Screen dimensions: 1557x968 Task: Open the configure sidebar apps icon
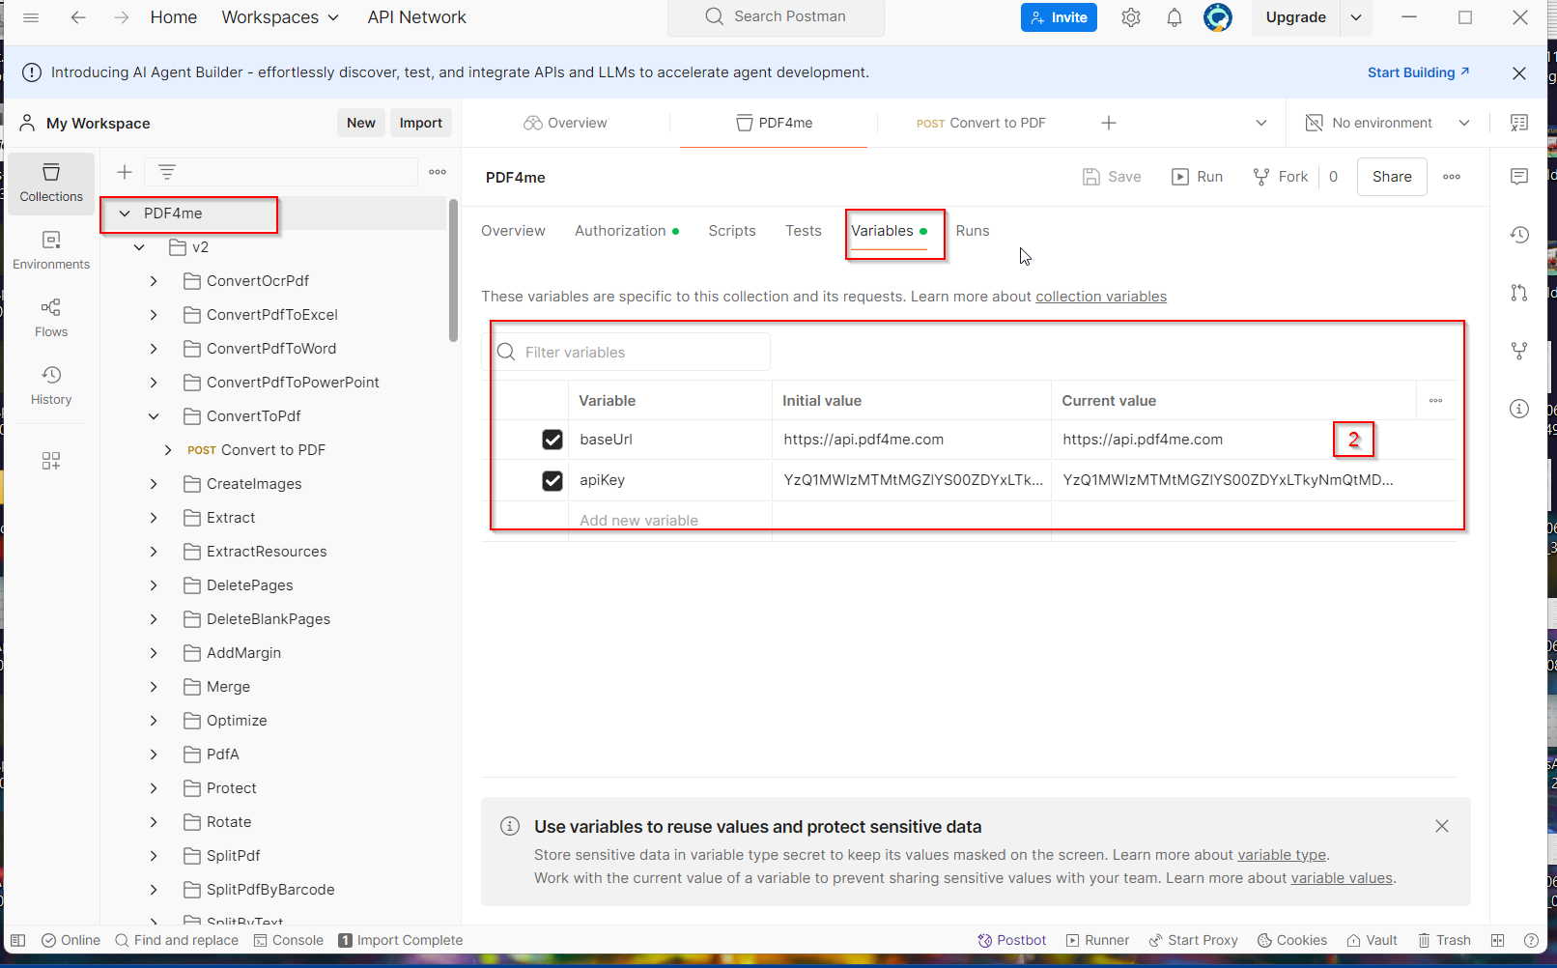[x=51, y=461]
